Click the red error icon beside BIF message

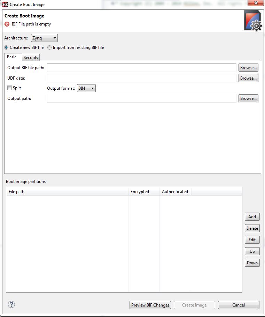pyautogui.click(x=7, y=24)
